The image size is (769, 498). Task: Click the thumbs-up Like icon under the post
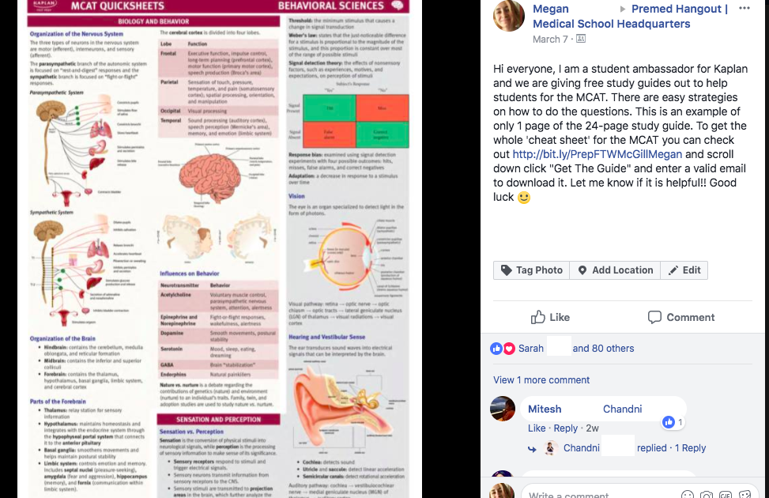tap(538, 317)
